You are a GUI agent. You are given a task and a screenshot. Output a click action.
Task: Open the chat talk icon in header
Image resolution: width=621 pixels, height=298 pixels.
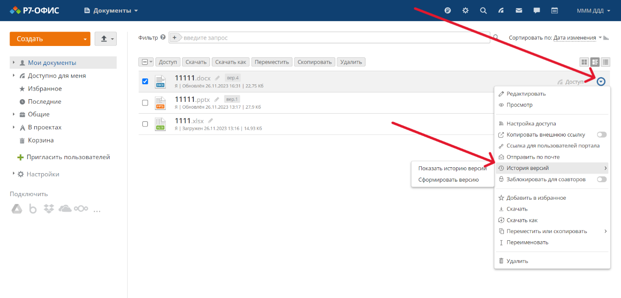tap(537, 10)
